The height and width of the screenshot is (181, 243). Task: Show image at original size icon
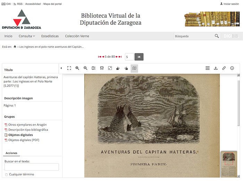(x=110, y=68)
